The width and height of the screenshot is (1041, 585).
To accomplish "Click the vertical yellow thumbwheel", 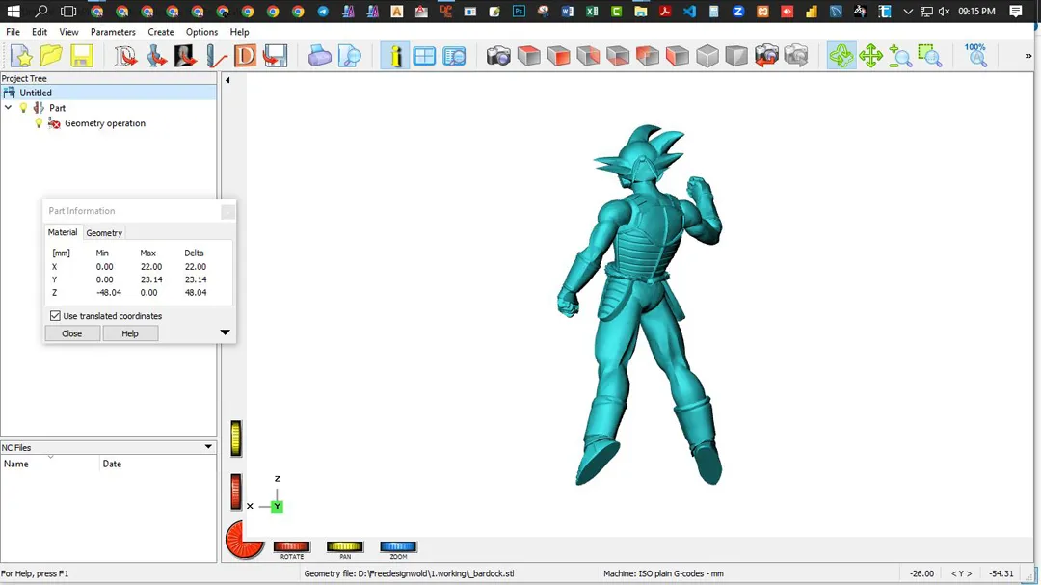I will 236,439.
